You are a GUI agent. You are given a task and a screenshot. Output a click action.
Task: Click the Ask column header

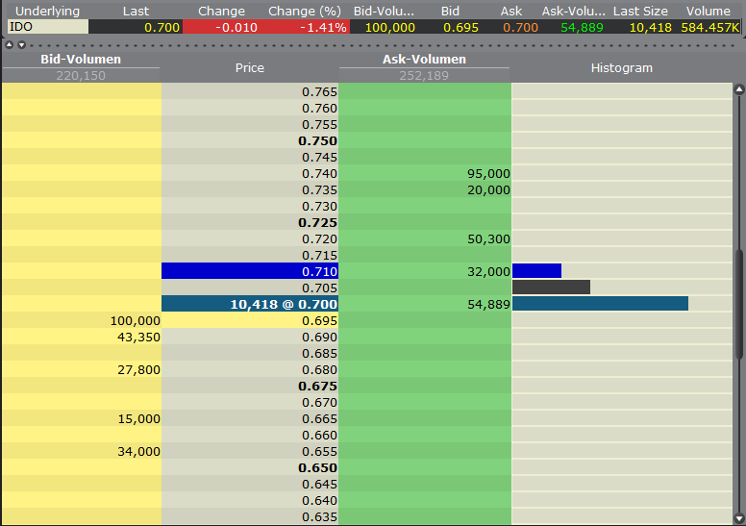coord(511,11)
